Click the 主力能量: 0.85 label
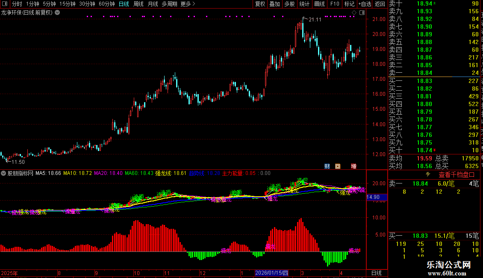The height and width of the screenshot is (278, 483). 239,173
